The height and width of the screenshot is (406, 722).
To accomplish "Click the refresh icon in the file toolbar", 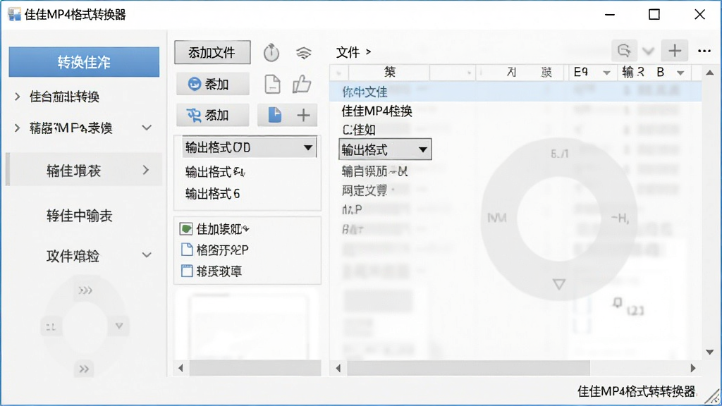I will pos(624,51).
